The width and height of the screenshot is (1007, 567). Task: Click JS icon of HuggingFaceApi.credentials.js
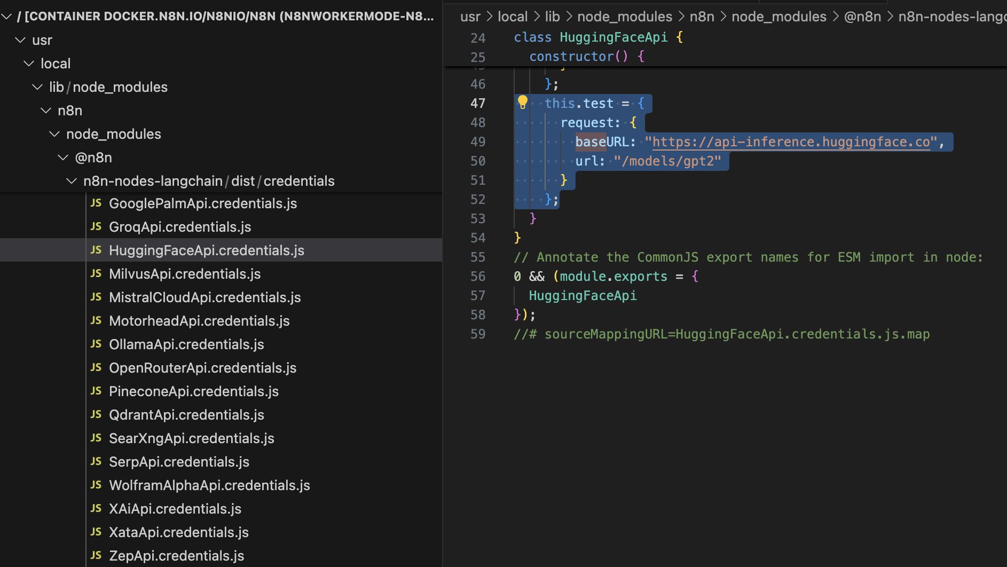click(x=96, y=250)
